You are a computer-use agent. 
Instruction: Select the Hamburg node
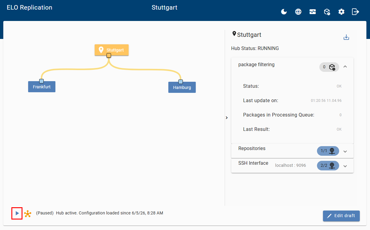182,87
